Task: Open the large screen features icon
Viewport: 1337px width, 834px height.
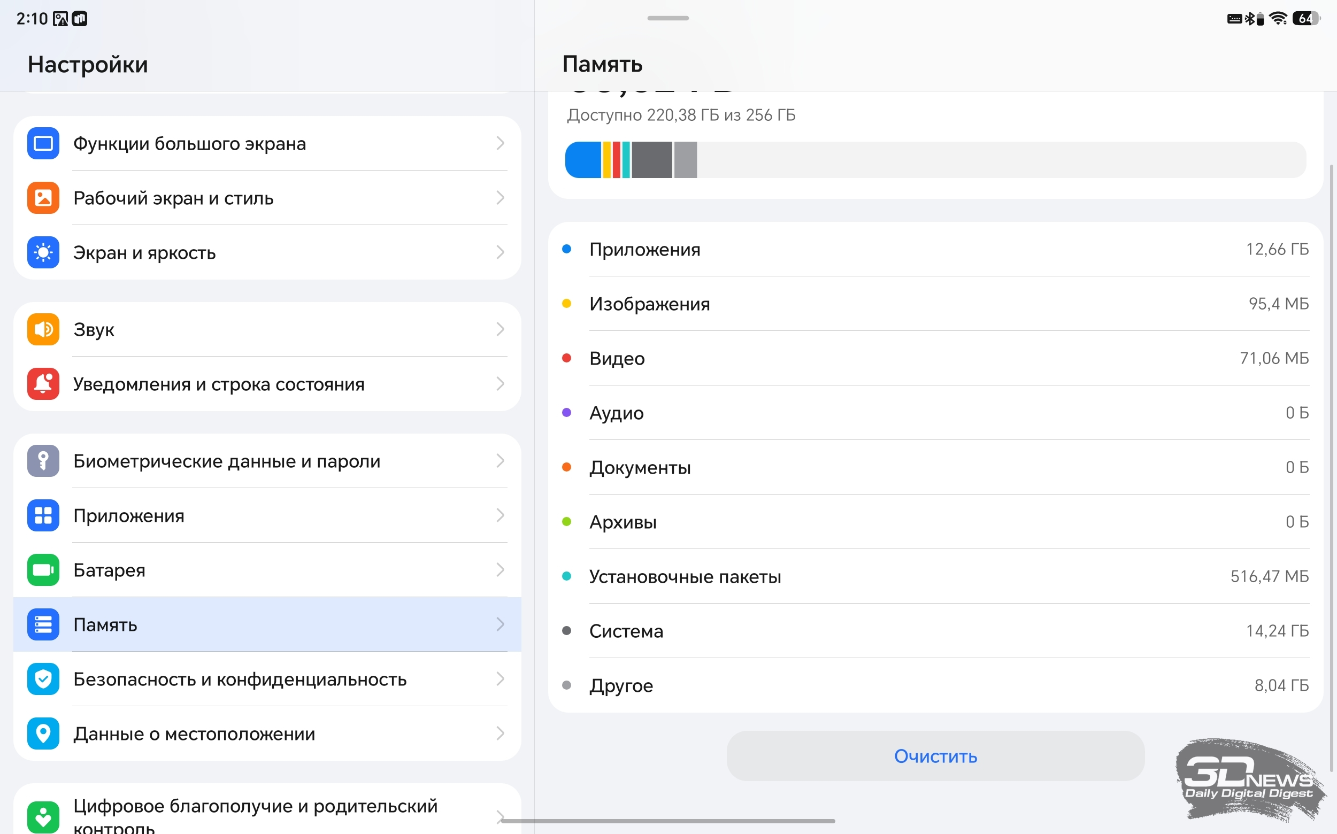Action: point(43,143)
